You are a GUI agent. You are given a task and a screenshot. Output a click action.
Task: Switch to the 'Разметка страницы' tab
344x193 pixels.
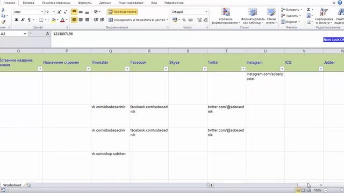56,3
